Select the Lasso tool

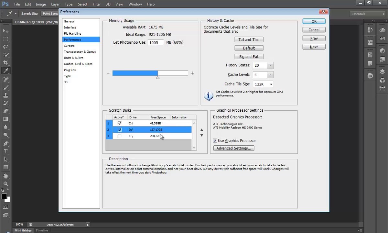[6, 47]
